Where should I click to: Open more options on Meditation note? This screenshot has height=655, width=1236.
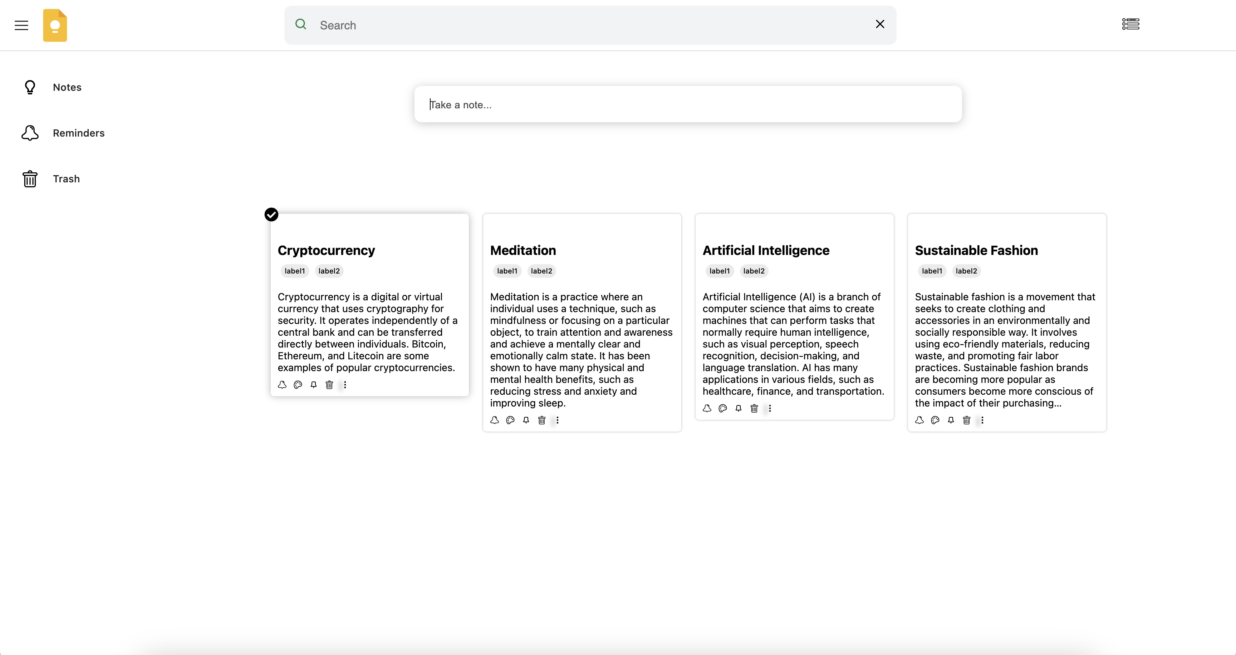coord(557,420)
